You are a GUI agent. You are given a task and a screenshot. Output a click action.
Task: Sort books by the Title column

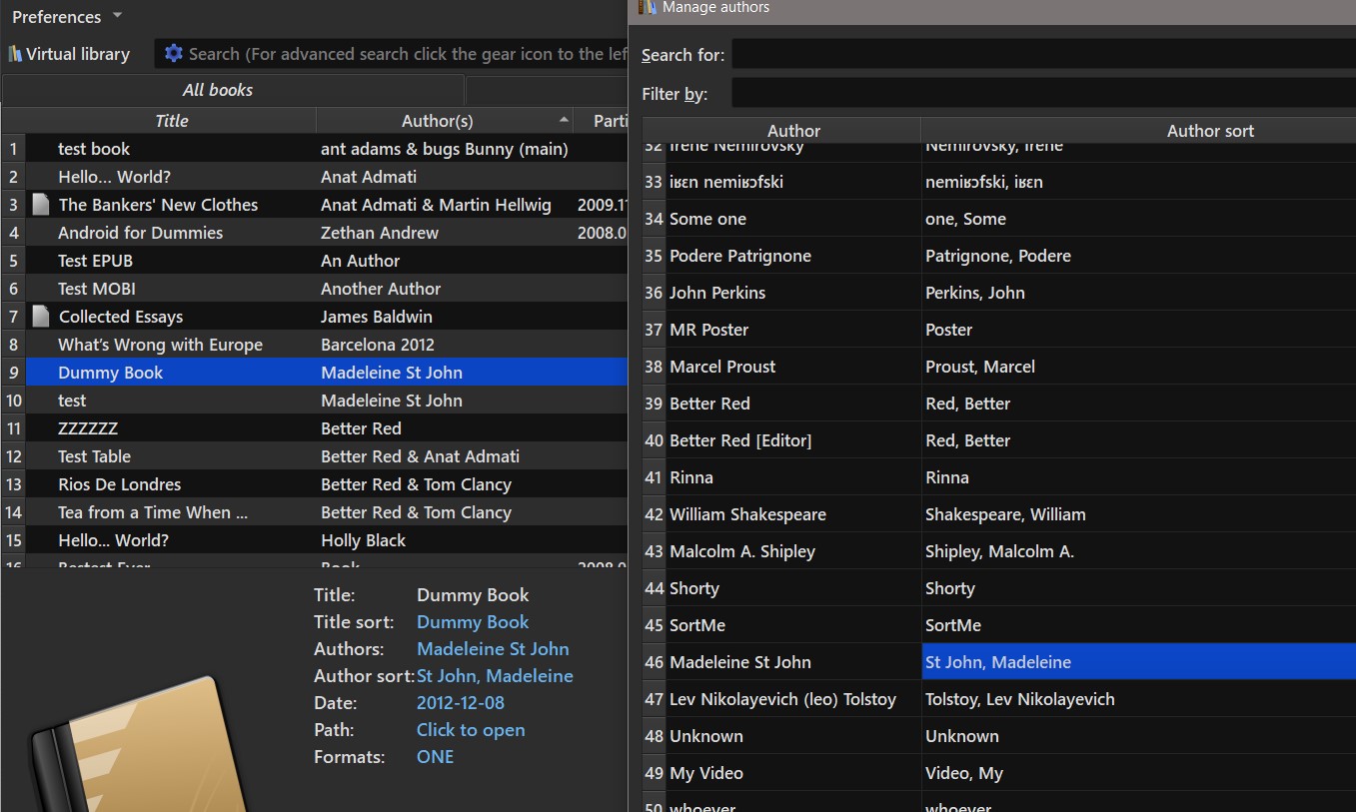pyautogui.click(x=171, y=121)
